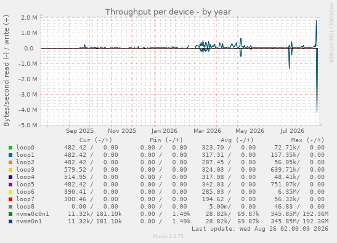
Task: Click the Munin 2.0.75 footer text
Action: pos(168,236)
